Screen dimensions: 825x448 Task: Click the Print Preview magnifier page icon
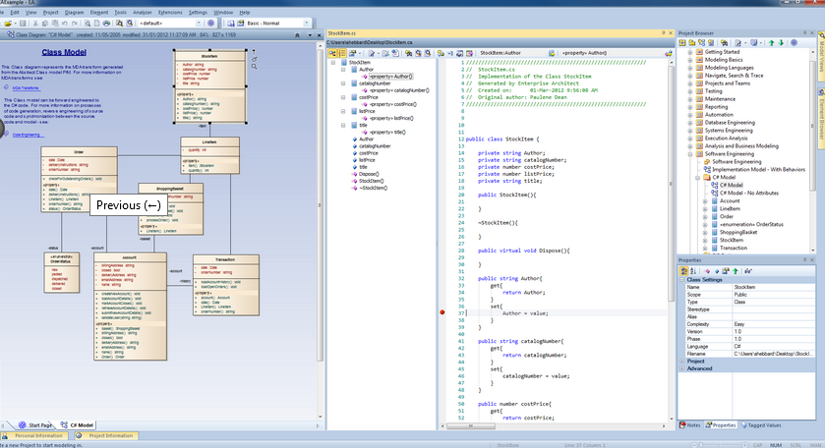[x=88, y=24]
